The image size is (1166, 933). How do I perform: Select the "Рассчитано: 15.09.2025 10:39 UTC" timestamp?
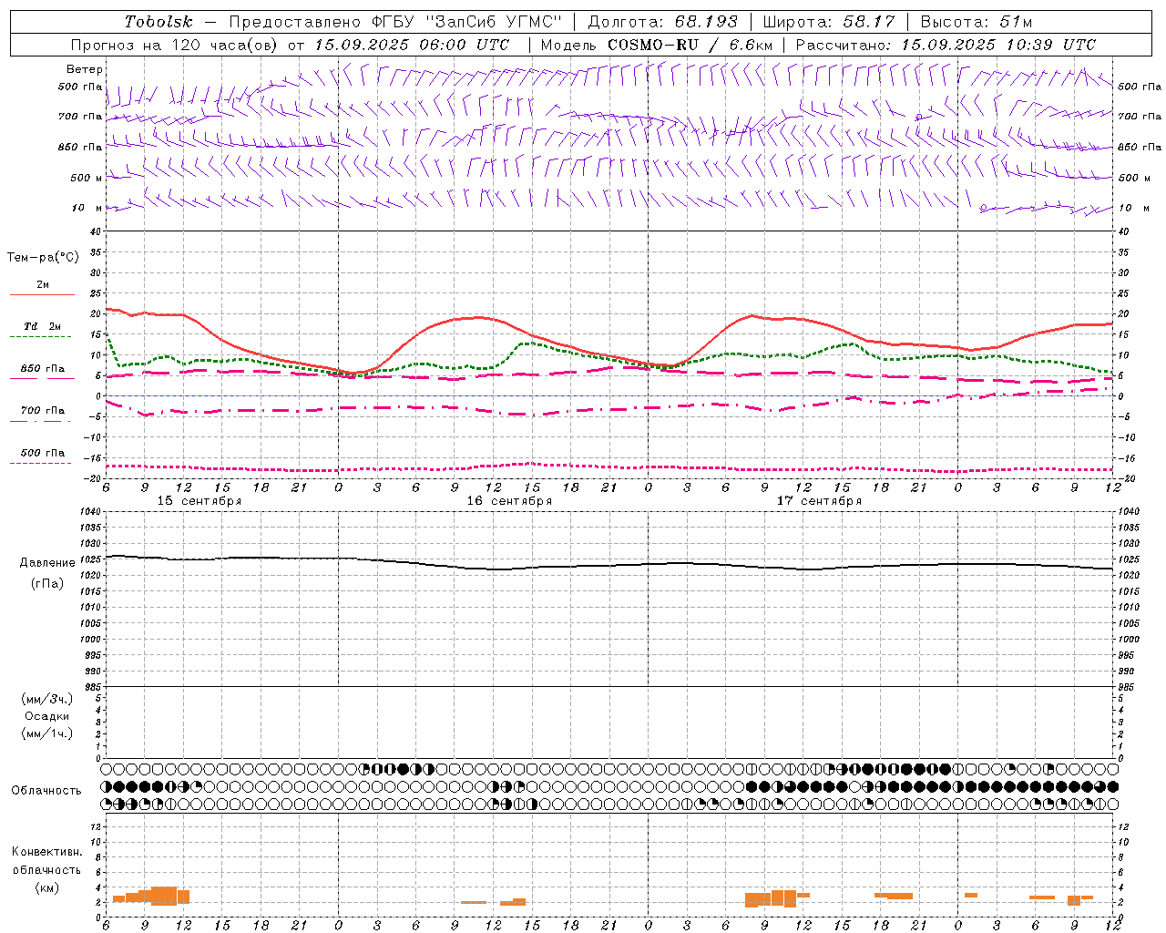click(946, 45)
